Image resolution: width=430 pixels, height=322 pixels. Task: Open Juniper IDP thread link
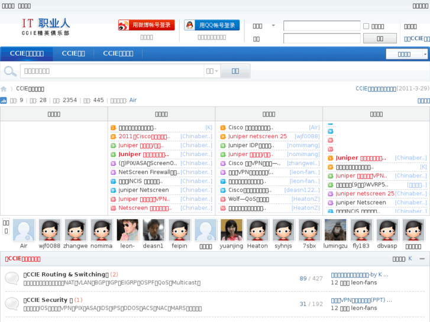[x=251, y=145]
